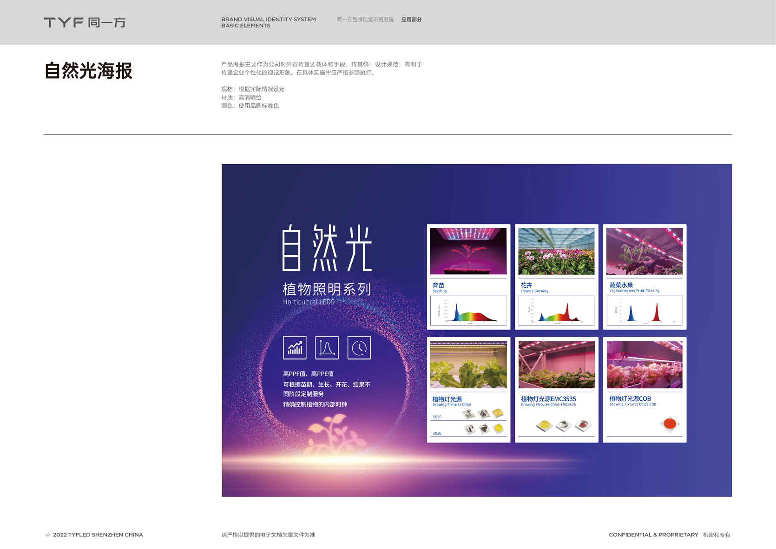Click the bar chart growth icon

pyautogui.click(x=295, y=348)
